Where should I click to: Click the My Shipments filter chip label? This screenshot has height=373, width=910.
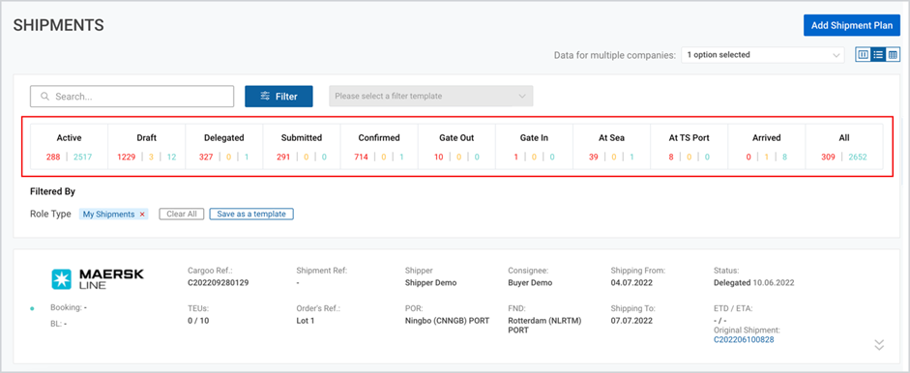pos(108,215)
